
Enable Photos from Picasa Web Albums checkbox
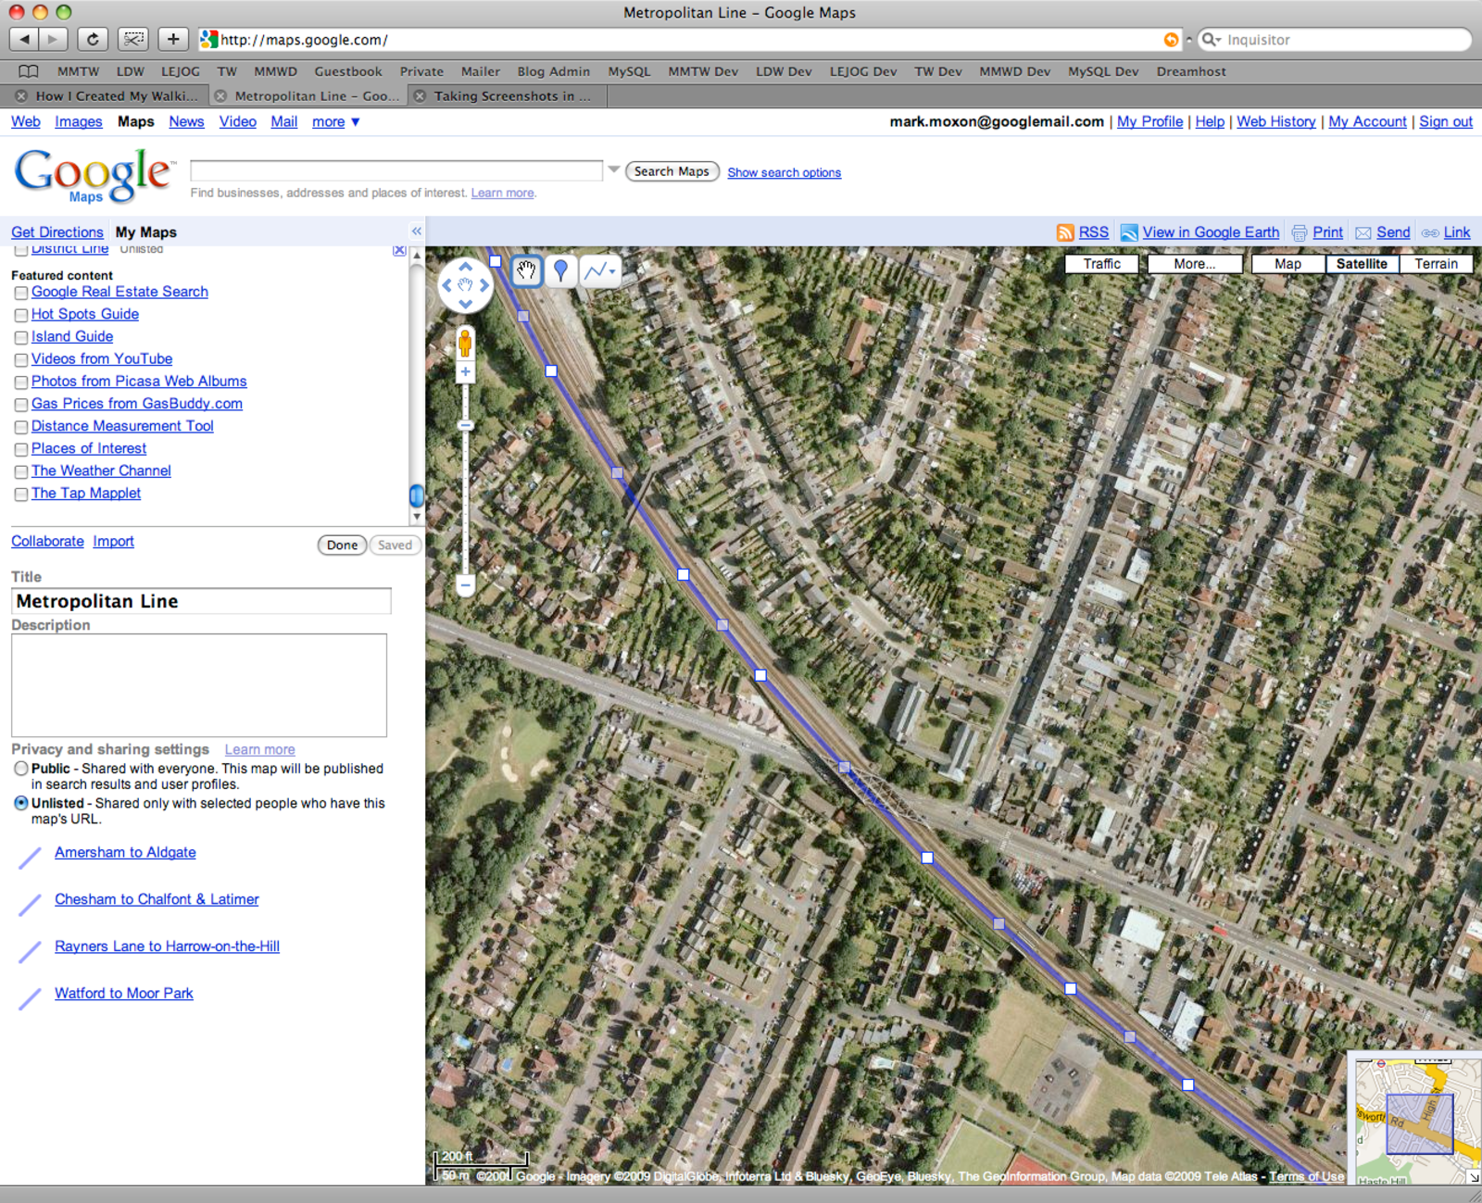[21, 382]
